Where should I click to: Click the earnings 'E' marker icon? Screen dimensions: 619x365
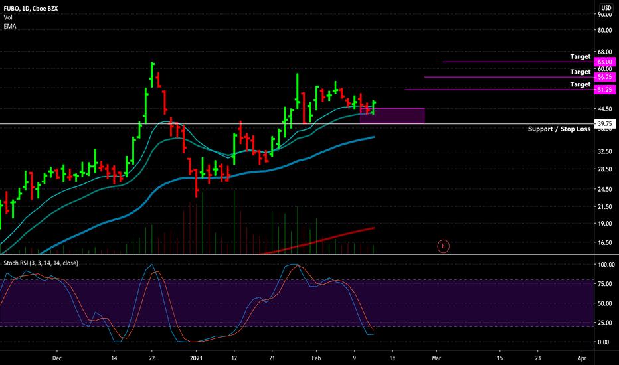tap(443, 246)
